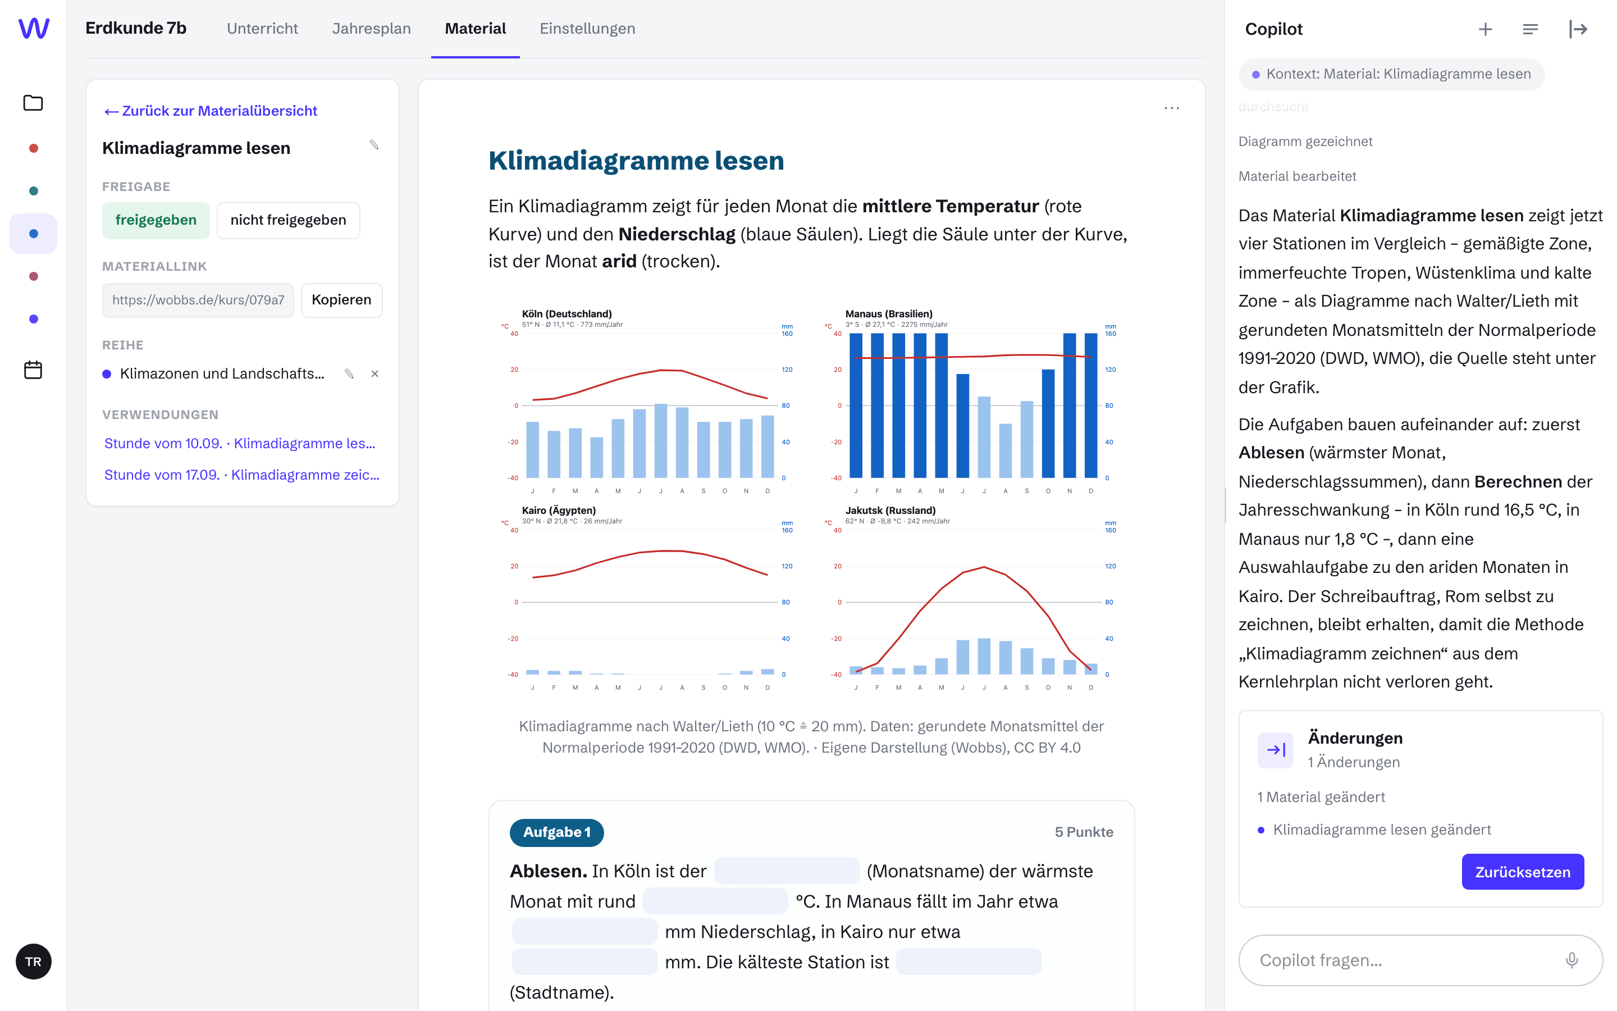
Task: Click the Kopieren button
Action: point(341,299)
